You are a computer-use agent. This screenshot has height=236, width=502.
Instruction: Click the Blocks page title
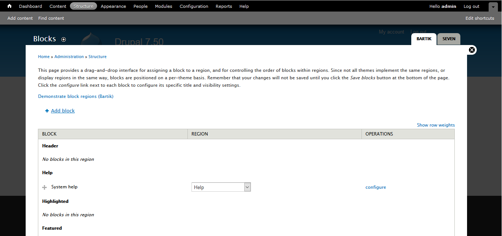pyautogui.click(x=45, y=39)
